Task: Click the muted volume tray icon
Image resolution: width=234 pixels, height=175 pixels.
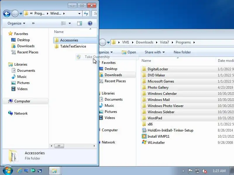Action: pyautogui.click(x=204, y=171)
